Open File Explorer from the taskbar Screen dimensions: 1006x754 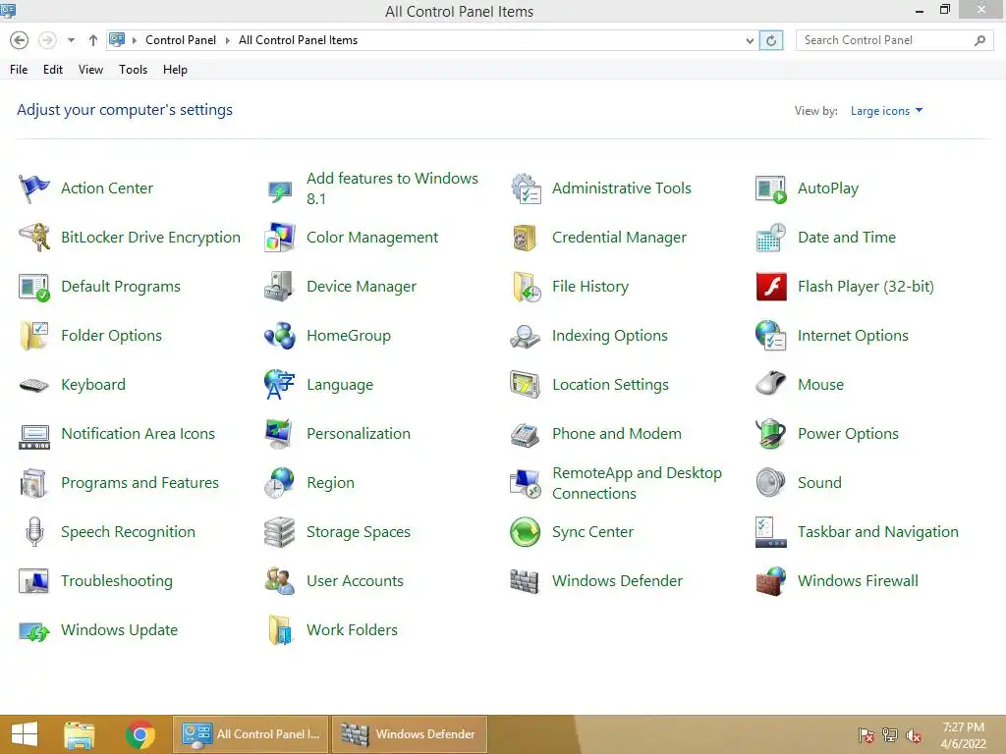[79, 734]
